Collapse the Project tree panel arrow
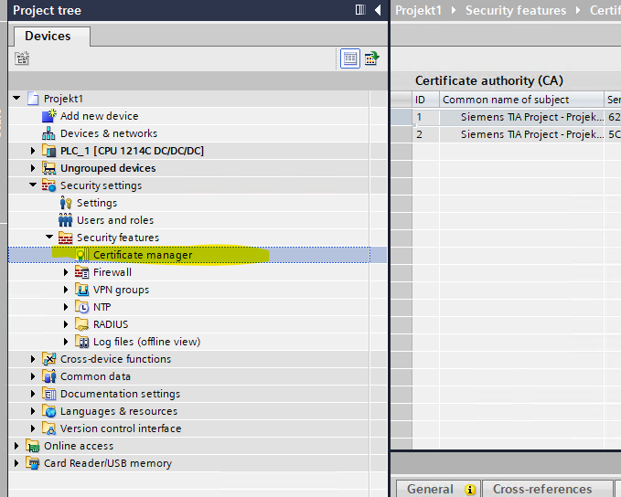The width and height of the screenshot is (621, 497). point(378,10)
